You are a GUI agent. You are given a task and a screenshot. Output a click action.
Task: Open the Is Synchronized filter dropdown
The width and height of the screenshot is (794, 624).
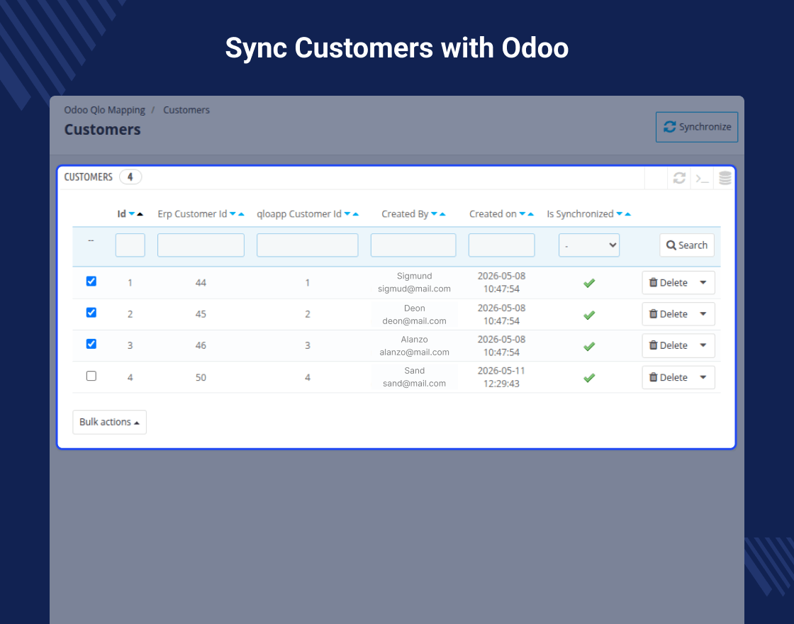coord(589,245)
